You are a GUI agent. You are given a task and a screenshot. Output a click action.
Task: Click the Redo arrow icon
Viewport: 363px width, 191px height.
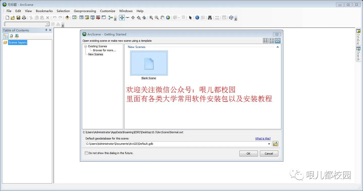[60, 18]
